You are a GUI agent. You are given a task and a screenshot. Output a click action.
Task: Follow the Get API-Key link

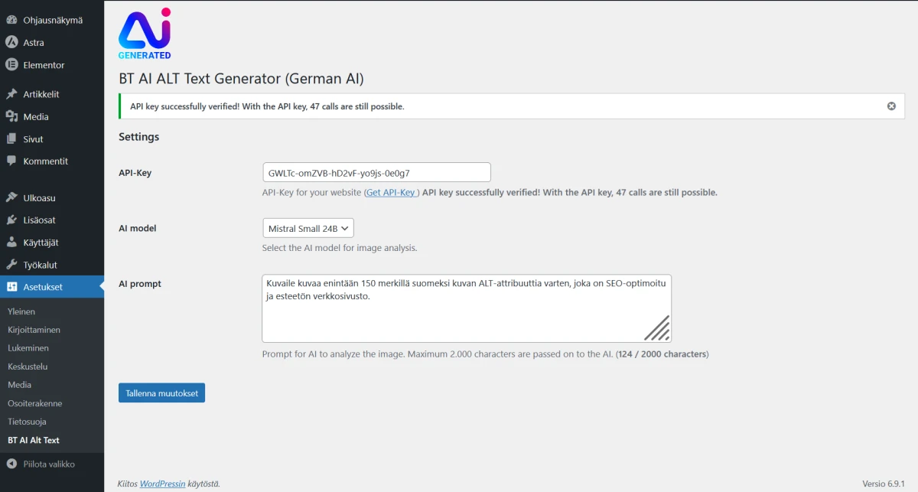(391, 193)
